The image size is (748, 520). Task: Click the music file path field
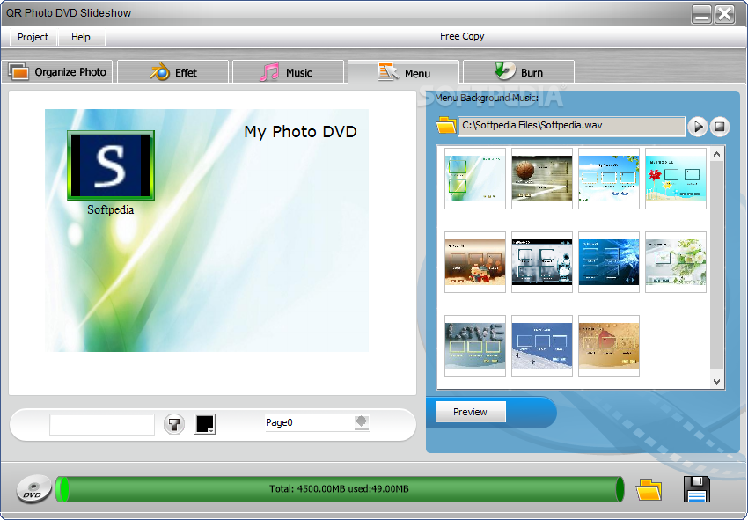tap(571, 126)
